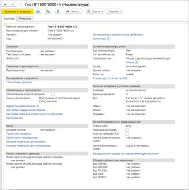This screenshot has height=190, width=189.
Task: Open the 'Список (6)' characteristics link
Action: [132, 62]
